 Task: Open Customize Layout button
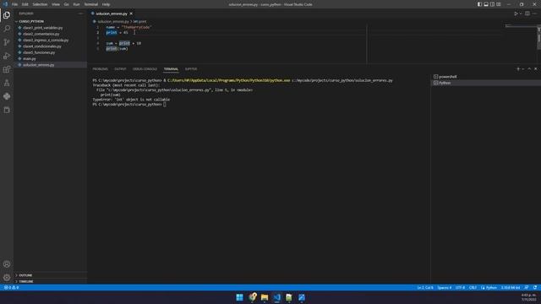[x=499, y=4]
